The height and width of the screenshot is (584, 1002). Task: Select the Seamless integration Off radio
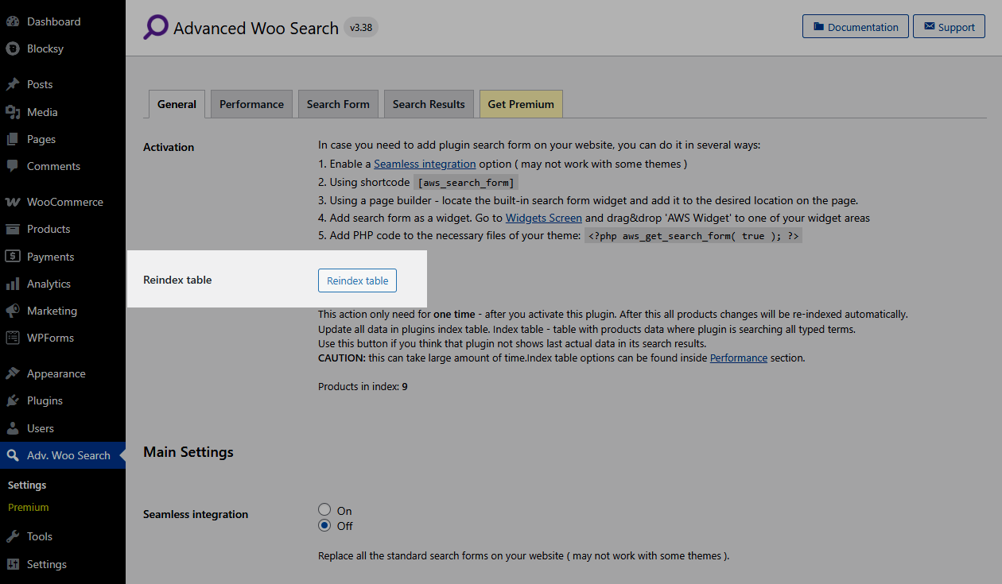324,525
